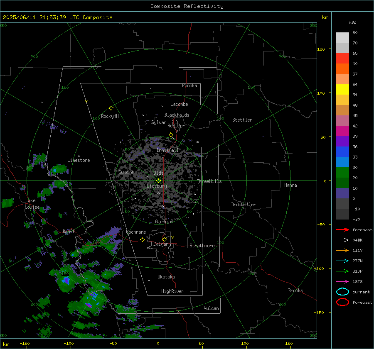The width and height of the screenshot is (374, 349).
Task: Click the Sylvan label
Action: [x=159, y=122]
